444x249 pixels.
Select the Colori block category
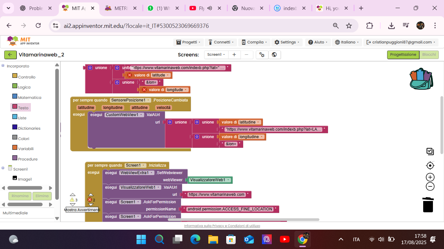[23, 138]
